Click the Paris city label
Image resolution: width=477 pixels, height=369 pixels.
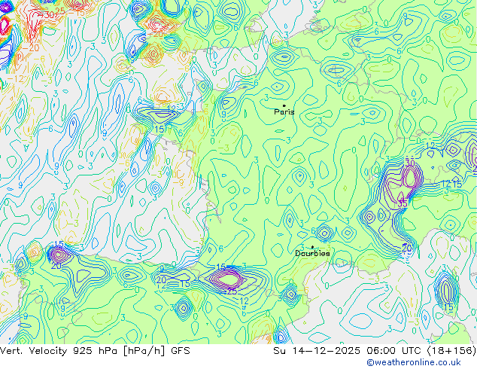(284, 111)
